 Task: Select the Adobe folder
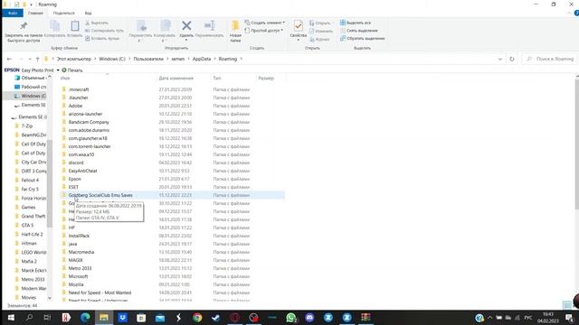coord(75,106)
